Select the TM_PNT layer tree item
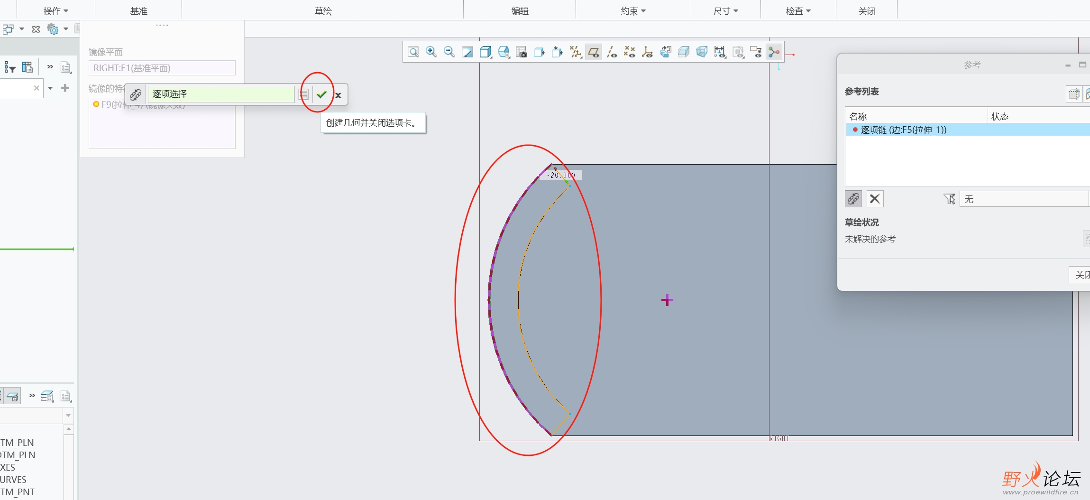Image resolution: width=1090 pixels, height=500 pixels. tap(17, 492)
